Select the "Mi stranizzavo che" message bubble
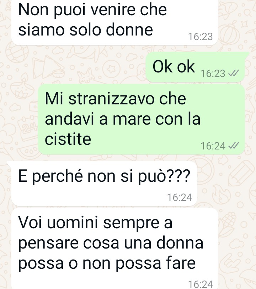 click(x=142, y=119)
